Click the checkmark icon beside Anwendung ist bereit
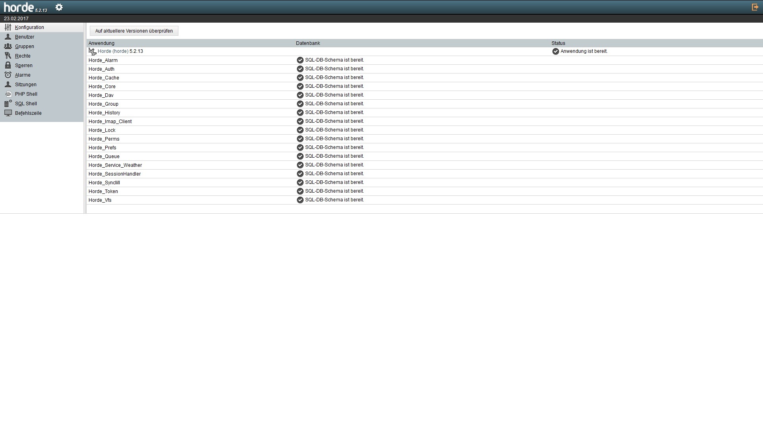 pos(556,51)
